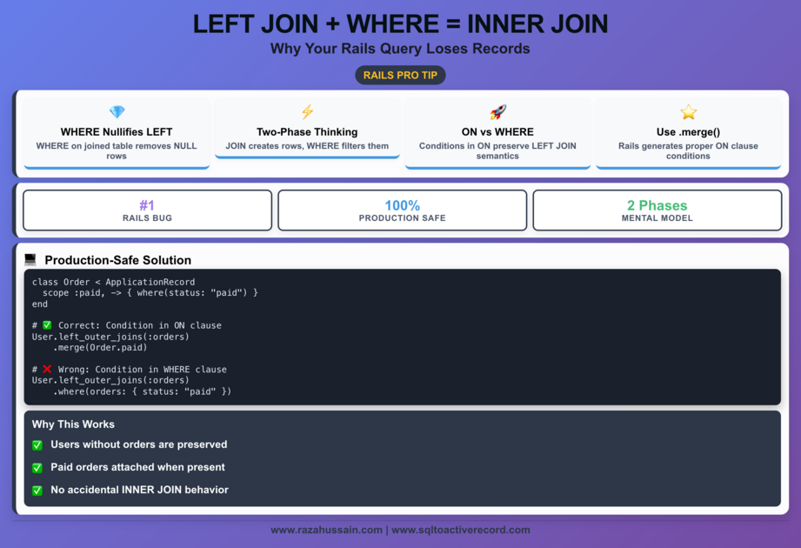801x548 pixels.
Task: Click the ON vs WHERE card title
Action: click(x=497, y=131)
